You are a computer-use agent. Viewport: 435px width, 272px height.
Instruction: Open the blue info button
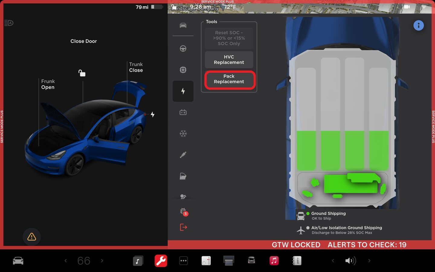pyautogui.click(x=418, y=25)
